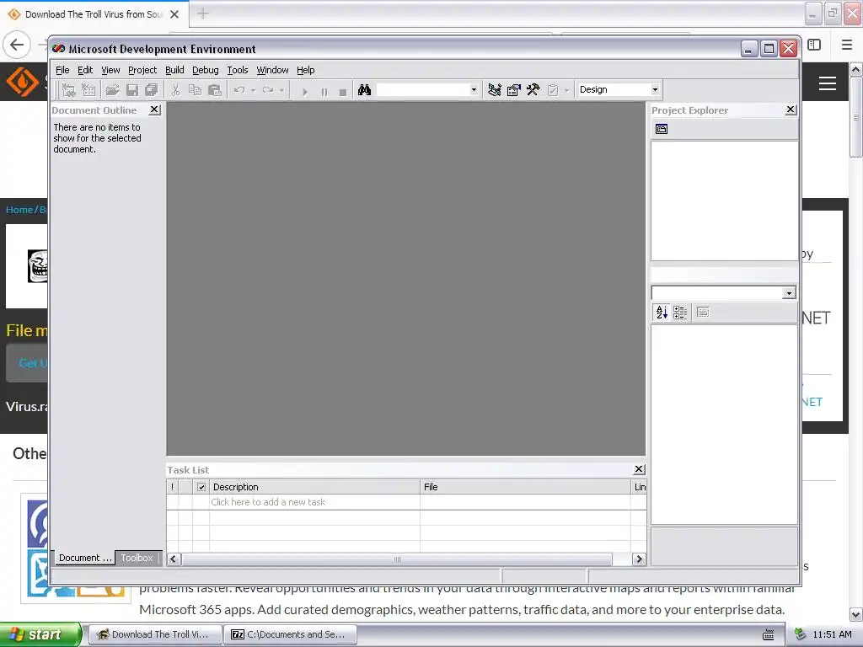
Task: Click the File column header
Action: 525,487
